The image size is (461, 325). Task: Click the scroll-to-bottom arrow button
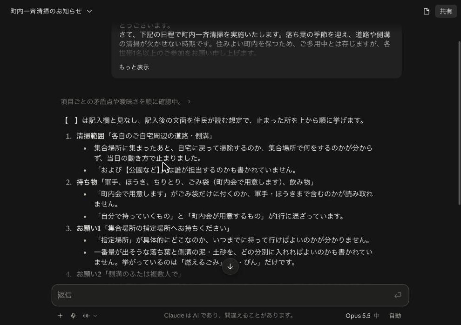coord(230,266)
